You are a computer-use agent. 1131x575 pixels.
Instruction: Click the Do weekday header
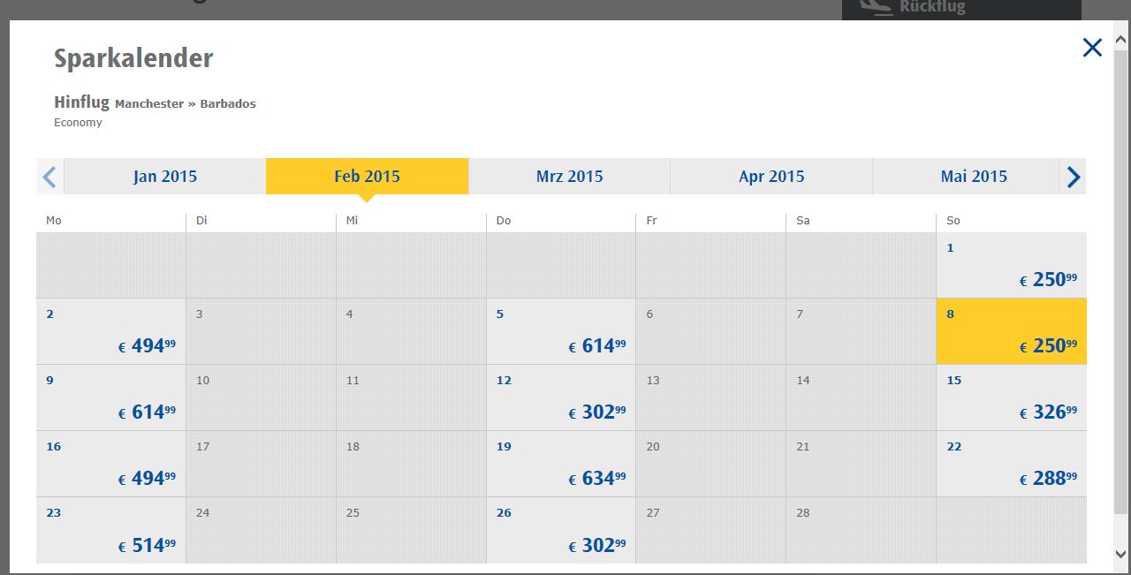[x=504, y=221]
